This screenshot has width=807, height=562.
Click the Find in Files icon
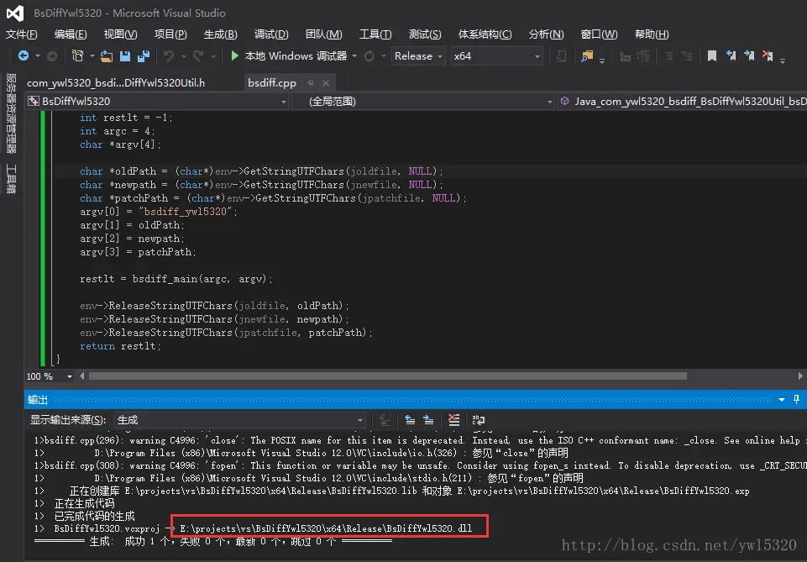587,56
